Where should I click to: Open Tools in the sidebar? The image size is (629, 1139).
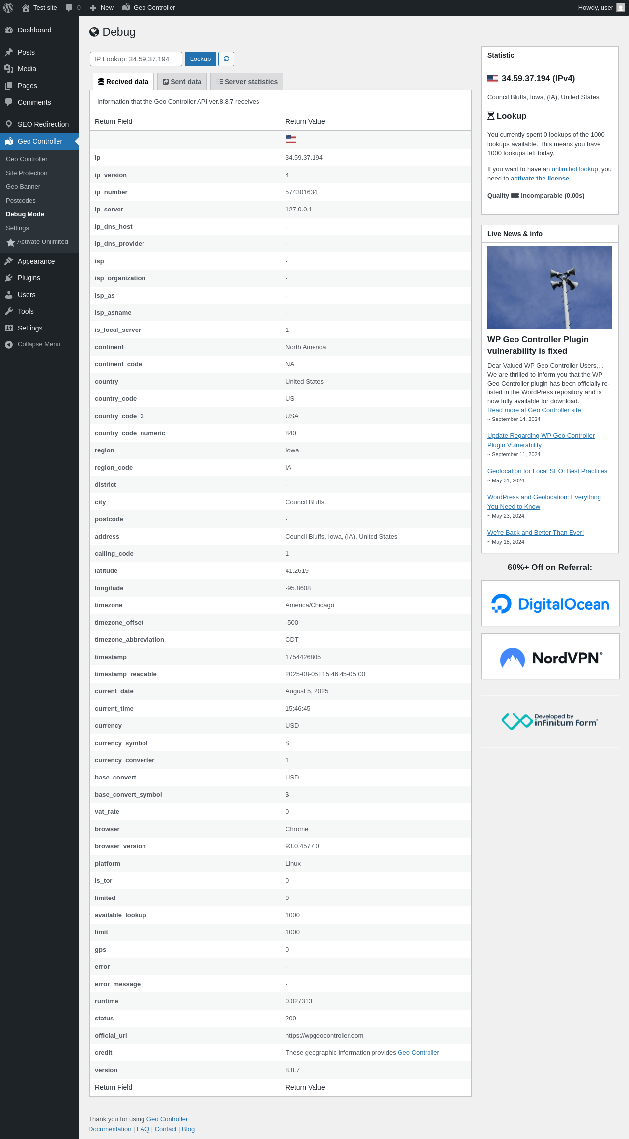39,311
